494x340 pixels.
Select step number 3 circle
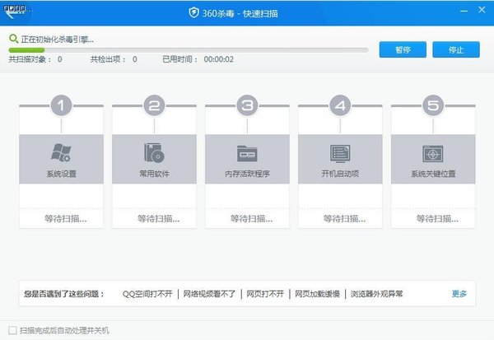click(247, 105)
